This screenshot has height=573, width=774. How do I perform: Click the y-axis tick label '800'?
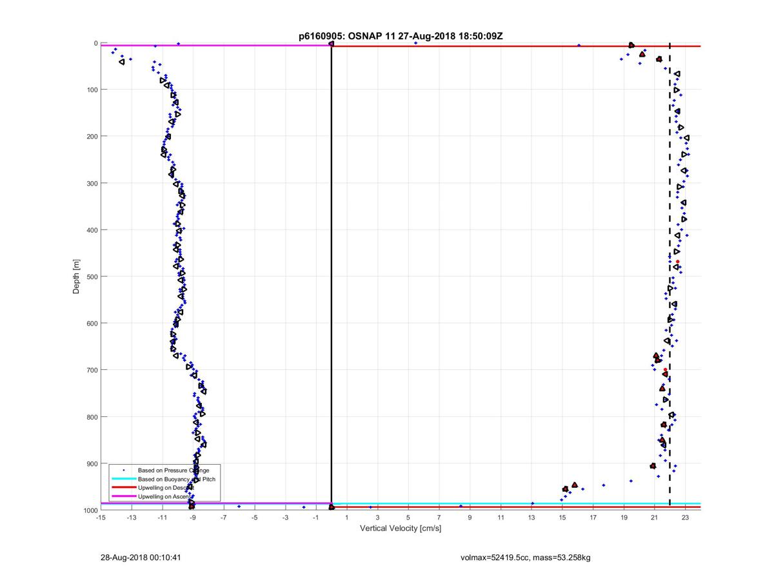click(91, 417)
